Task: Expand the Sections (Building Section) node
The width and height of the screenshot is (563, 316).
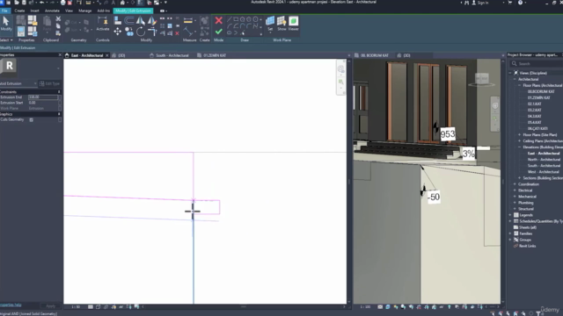Action: 520,178
